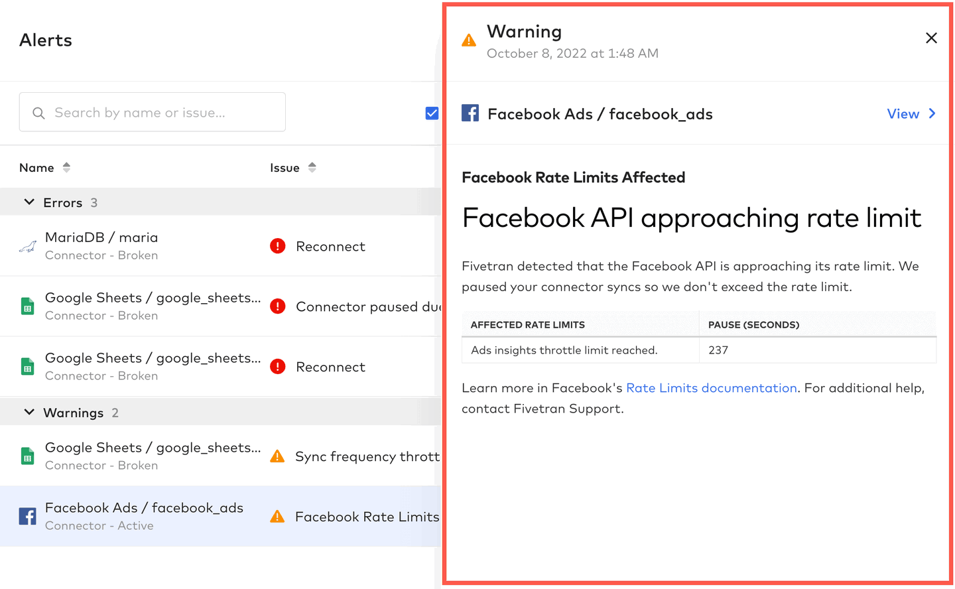Toggle the blue checkbox beside search
The image size is (955, 589).
click(432, 113)
